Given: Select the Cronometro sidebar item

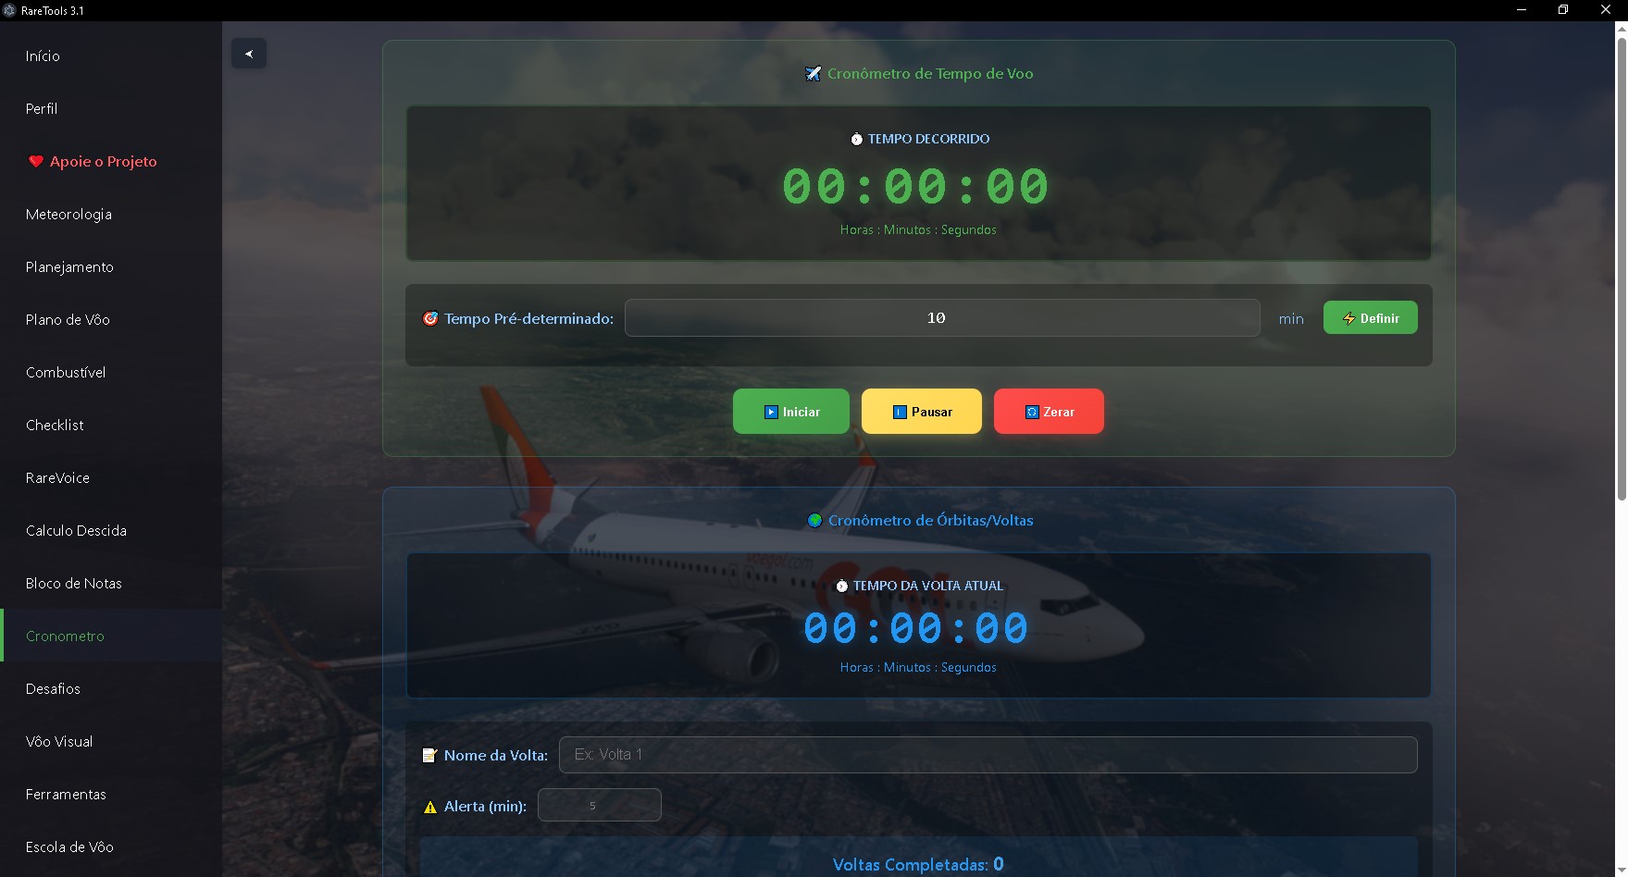Looking at the screenshot, I should [111, 636].
